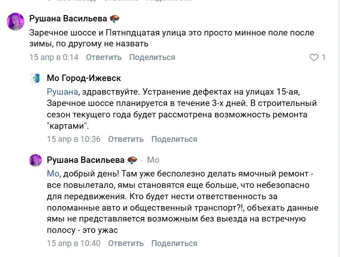Share the comment posted at 0:14
340x257 pixels.
tap(152, 57)
